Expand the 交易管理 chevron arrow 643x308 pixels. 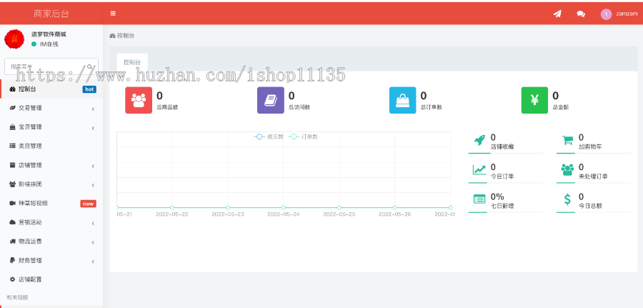click(93, 109)
